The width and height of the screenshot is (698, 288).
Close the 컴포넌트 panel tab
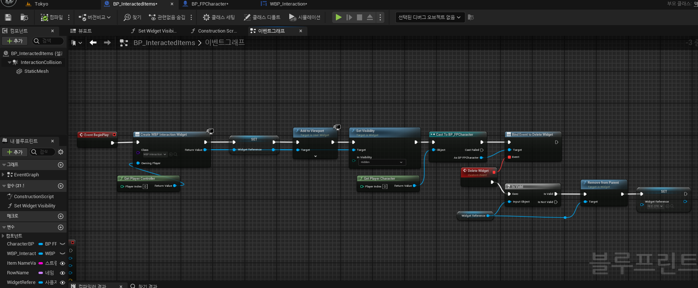(x=53, y=31)
